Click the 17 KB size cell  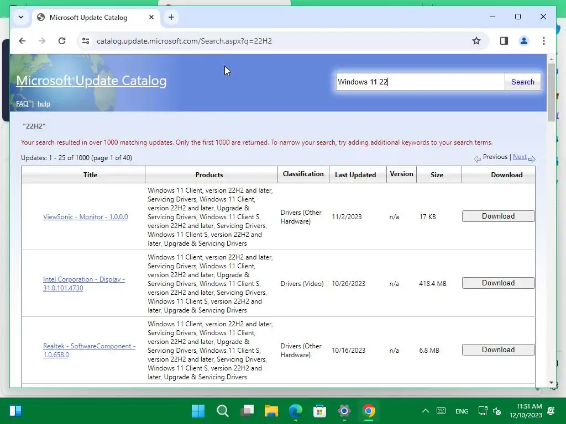tap(428, 217)
